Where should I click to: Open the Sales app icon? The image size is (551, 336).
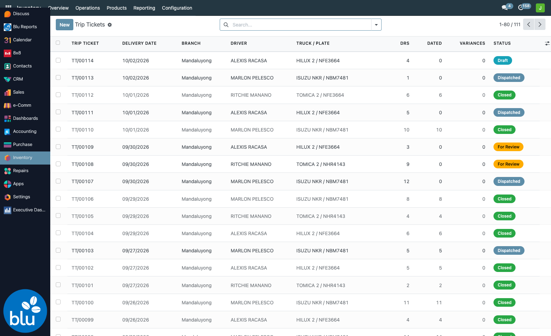pos(8,92)
